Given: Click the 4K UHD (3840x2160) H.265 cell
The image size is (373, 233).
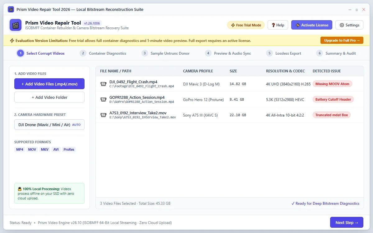Looking at the screenshot, I should point(288,84).
